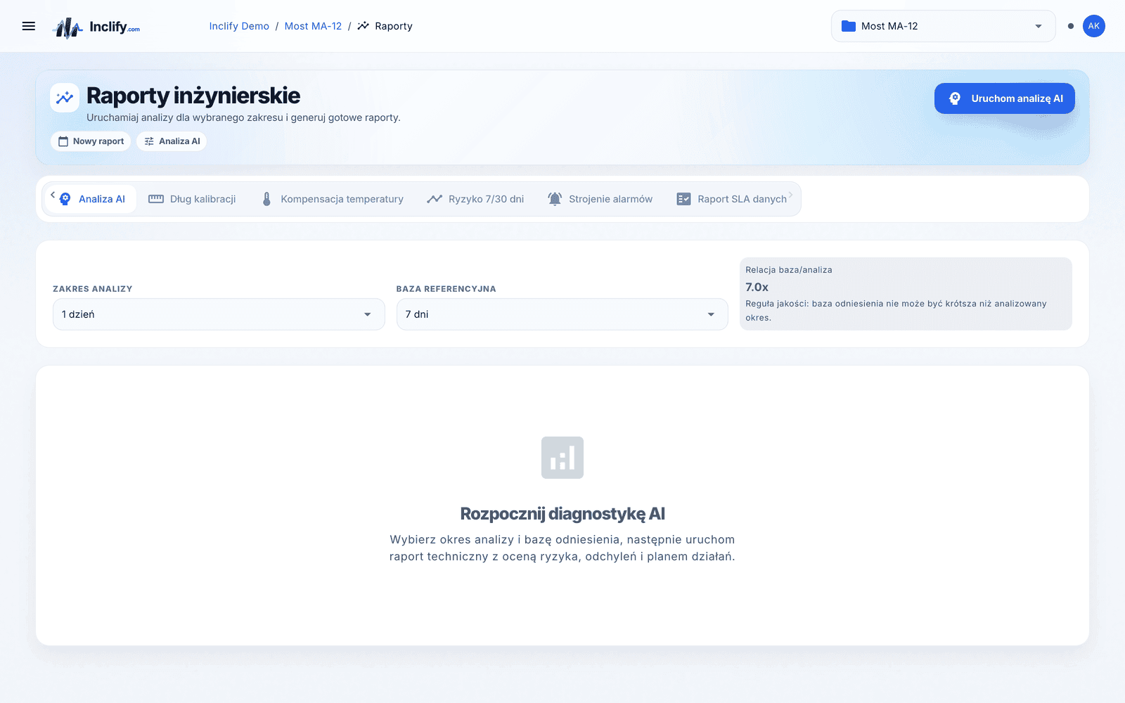This screenshot has width=1125, height=703.
Task: Click the calendar icon on Nowy raport
Action: click(63, 141)
